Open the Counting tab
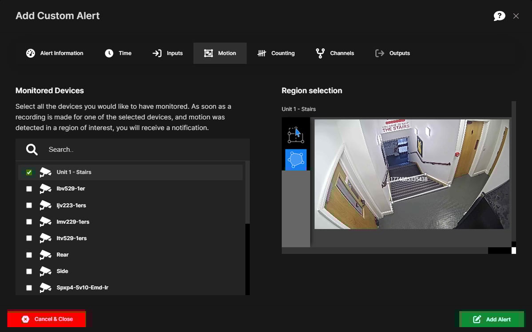 point(276,53)
